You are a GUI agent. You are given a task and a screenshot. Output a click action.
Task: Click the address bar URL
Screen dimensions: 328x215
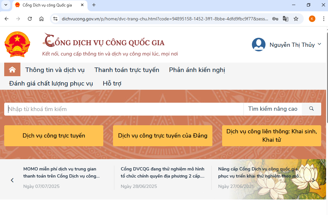point(165,19)
